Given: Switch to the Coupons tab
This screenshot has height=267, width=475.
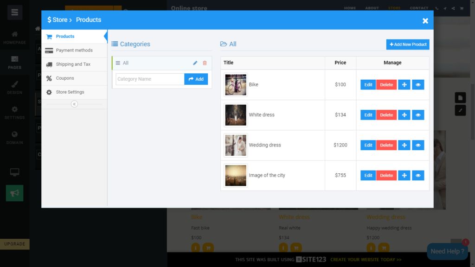Looking at the screenshot, I should coord(65,78).
